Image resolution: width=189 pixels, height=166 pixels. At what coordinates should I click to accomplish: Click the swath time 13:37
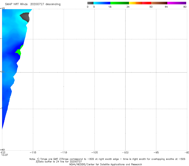5,155
